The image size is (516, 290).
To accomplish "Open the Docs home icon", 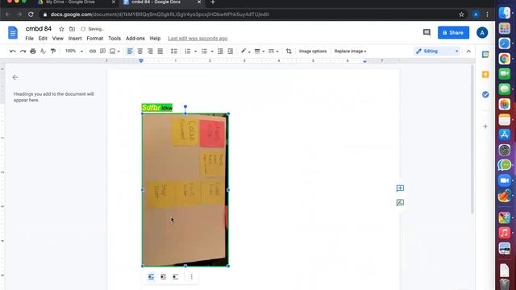I will 13,33.
